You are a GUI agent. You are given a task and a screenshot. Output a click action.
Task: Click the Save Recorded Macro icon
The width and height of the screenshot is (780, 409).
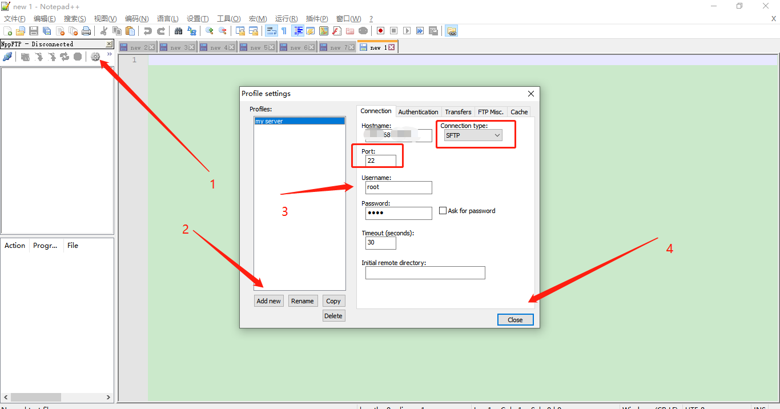coord(433,31)
